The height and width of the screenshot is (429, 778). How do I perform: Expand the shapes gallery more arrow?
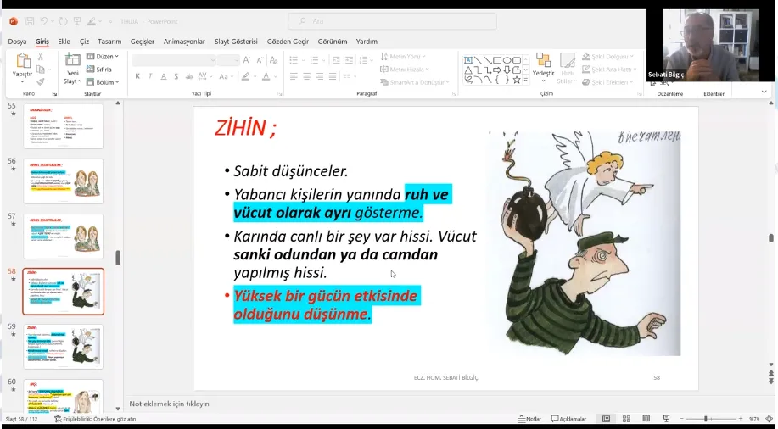(526, 81)
